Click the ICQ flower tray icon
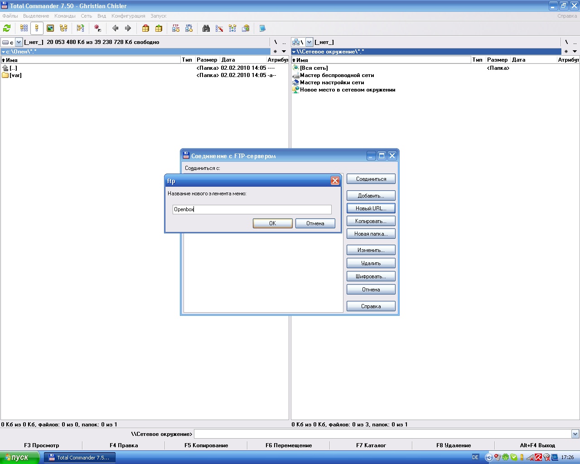This screenshot has height=464, width=580. [x=505, y=457]
